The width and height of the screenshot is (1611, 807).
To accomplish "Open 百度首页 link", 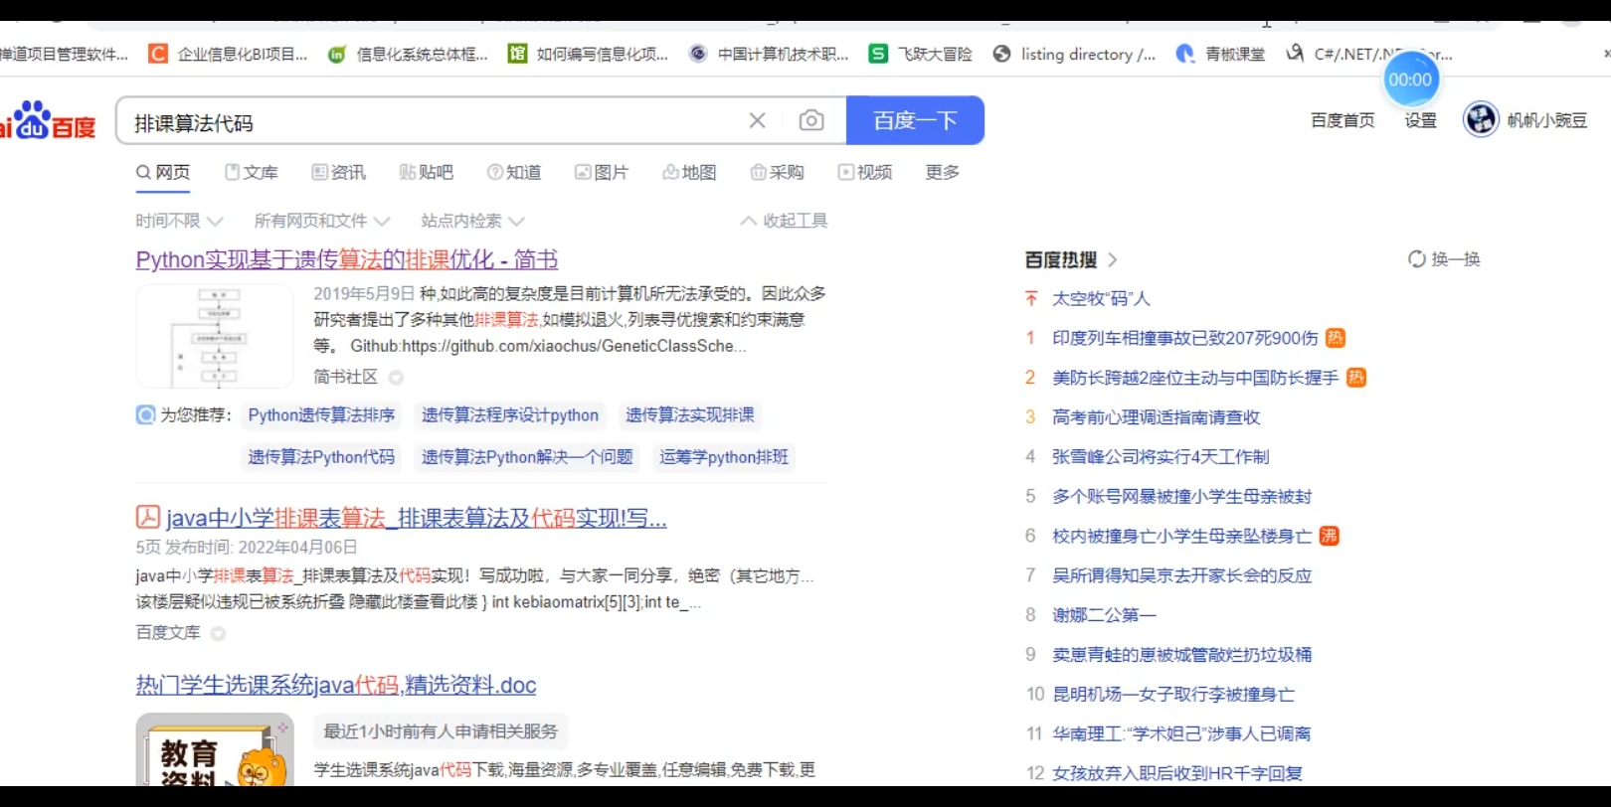I will [1342, 120].
